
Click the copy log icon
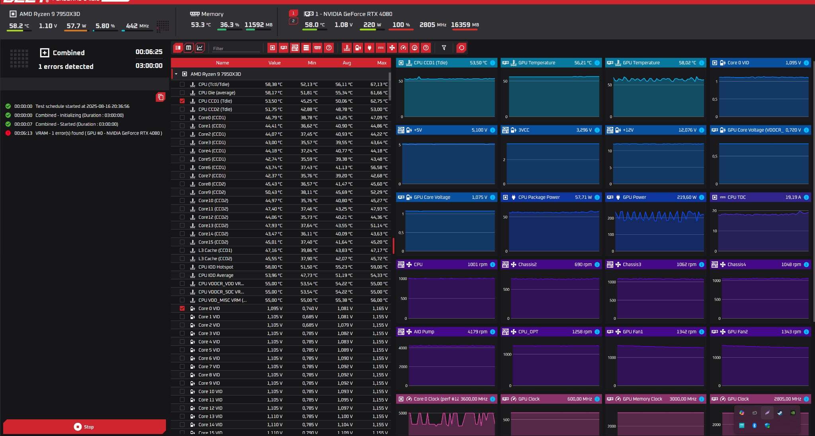[x=160, y=97]
